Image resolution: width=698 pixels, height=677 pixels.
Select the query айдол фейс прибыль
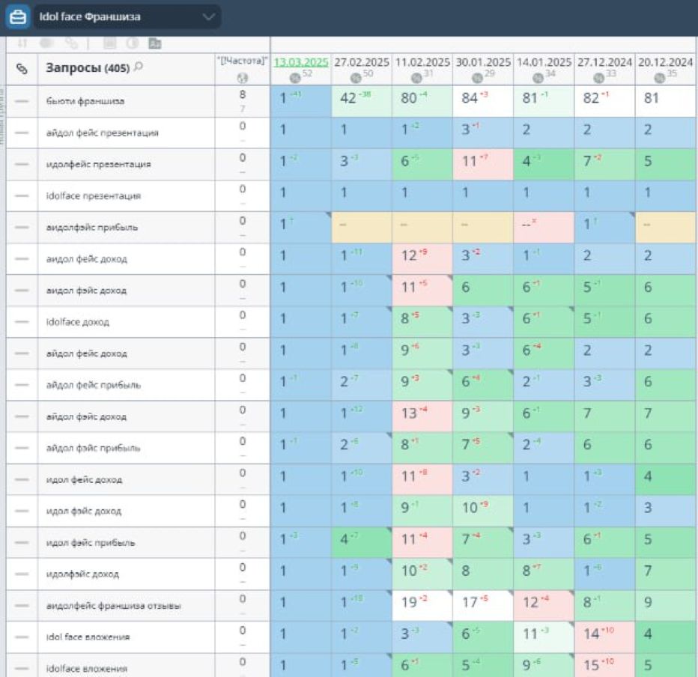coord(94,385)
